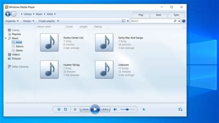Viewport: 219px width, 123px height.
Task: Click the volume slider
Action: (127, 109)
